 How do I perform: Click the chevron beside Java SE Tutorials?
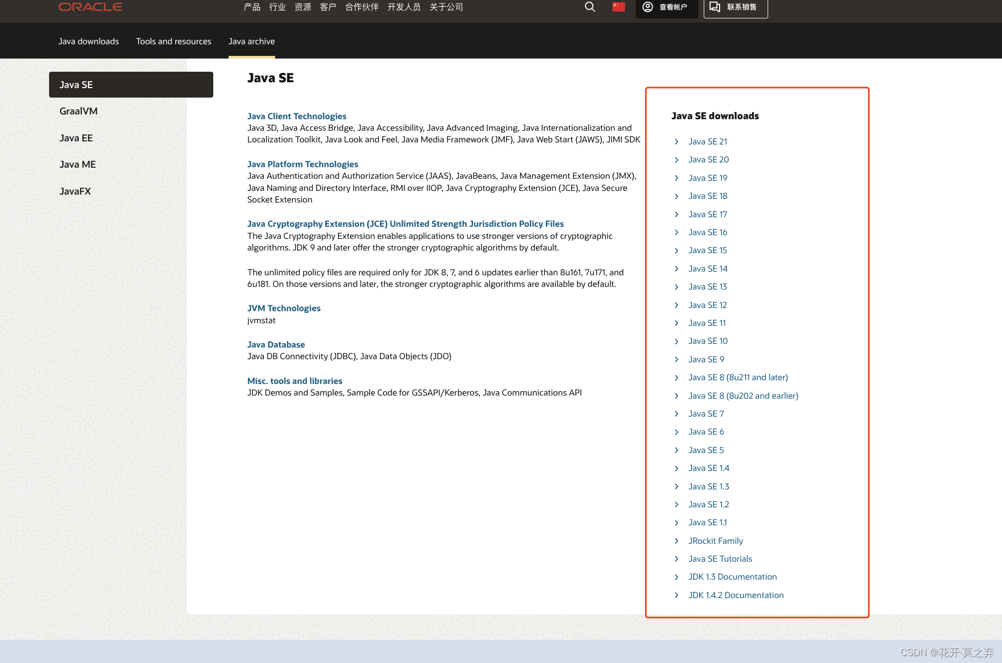(x=676, y=559)
